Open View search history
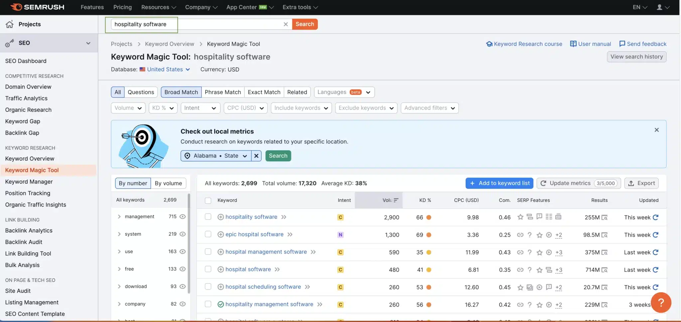This screenshot has height=322, width=681. tap(636, 57)
